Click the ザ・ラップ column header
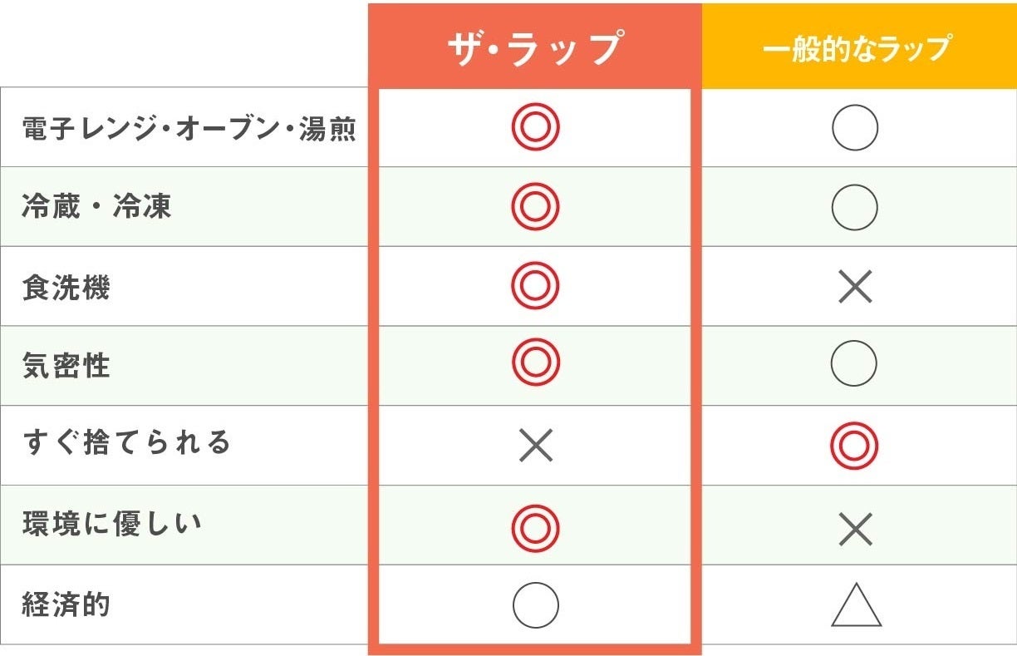Viewport: 1017px width, 656px height. pos(535,47)
